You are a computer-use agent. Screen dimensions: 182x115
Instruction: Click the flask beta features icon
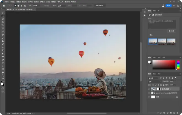(x=163, y=6)
